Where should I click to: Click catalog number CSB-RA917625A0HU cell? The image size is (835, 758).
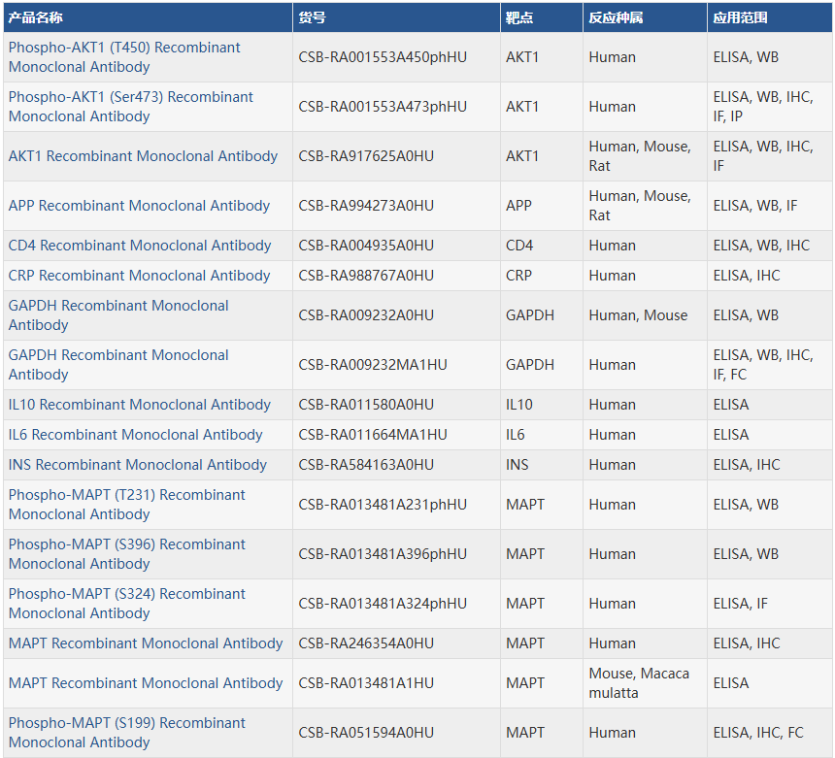pyautogui.click(x=366, y=156)
